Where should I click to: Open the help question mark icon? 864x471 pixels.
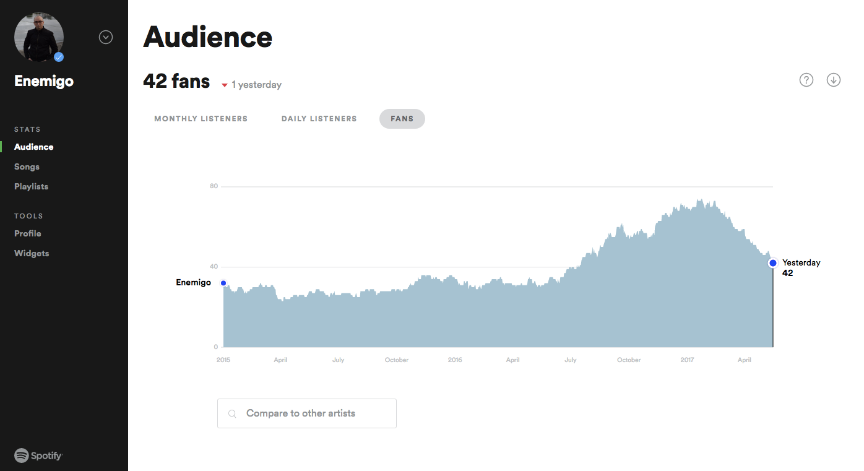pos(806,80)
